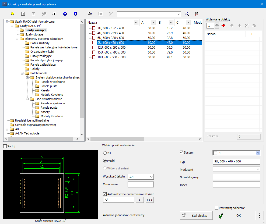Click the yellow plus add-object icon
Image resolution: width=266 pixels, height=224 pixels.
coord(12,14)
